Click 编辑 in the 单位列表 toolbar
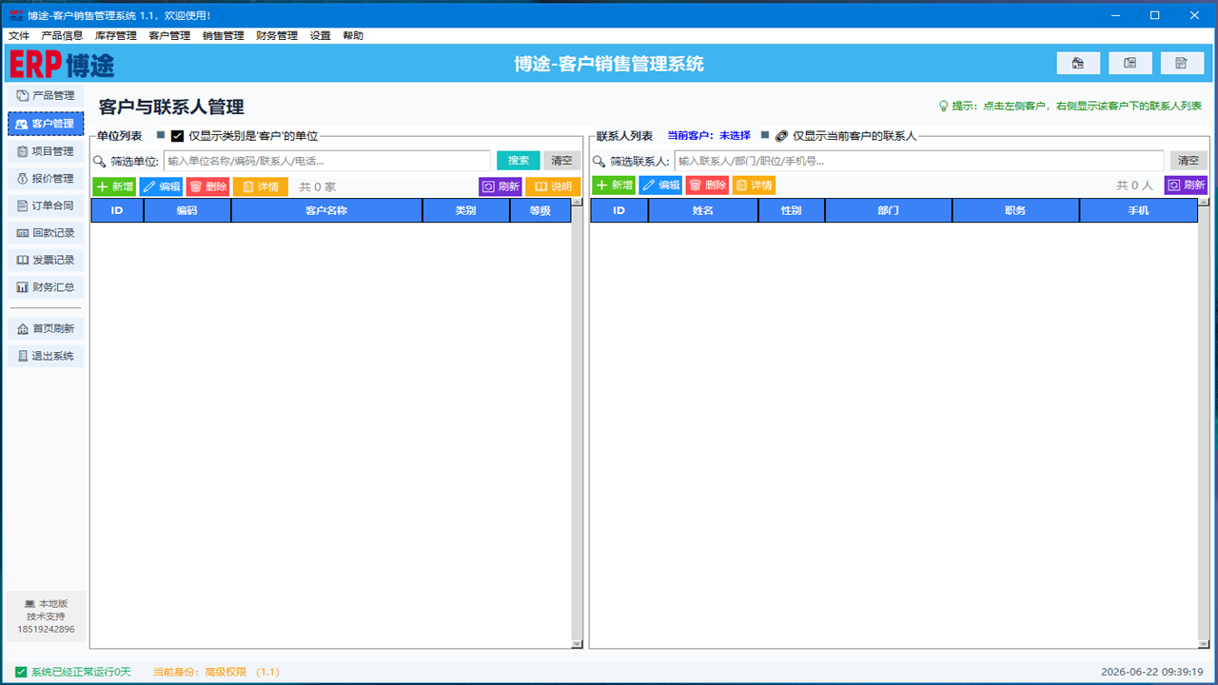 [x=161, y=186]
